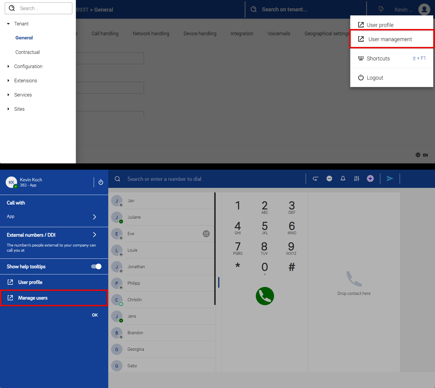Viewport: 435px width, 388px height.
Task: Open the audio settings sliders icon
Action: click(x=357, y=178)
